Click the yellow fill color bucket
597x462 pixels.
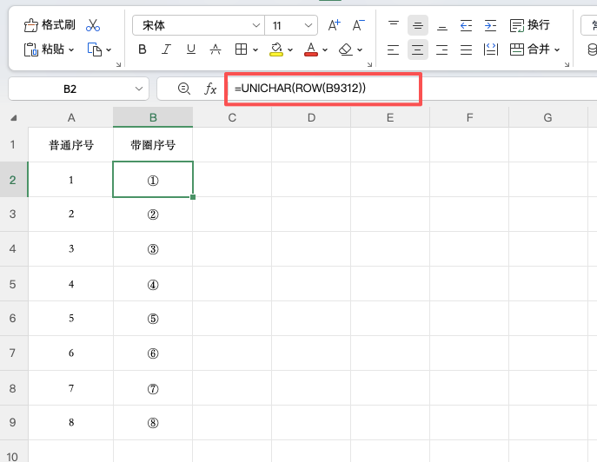[276, 49]
